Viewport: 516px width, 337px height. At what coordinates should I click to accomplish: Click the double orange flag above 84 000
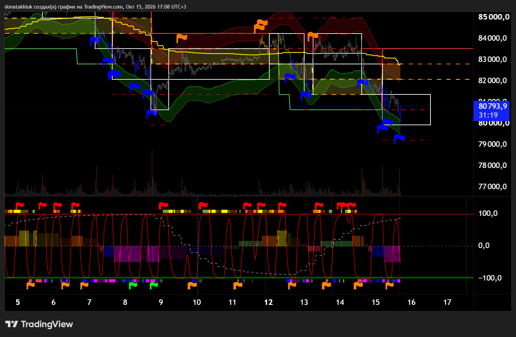[x=261, y=26]
